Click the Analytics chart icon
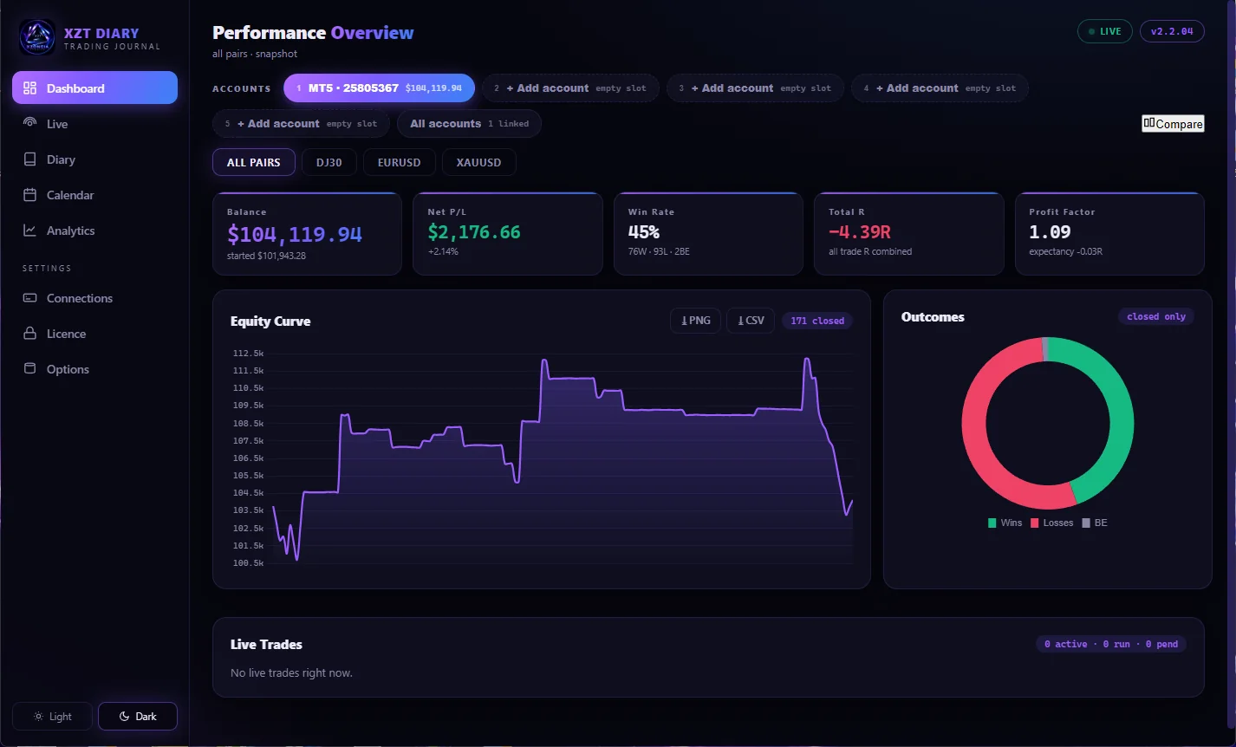The width and height of the screenshot is (1236, 747). (29, 231)
